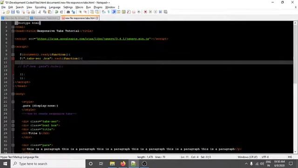The image size is (298, 168).
Task: Switch to the first document tab
Action: [x=15, y=18]
